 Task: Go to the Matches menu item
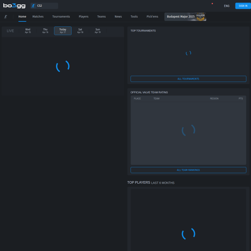click(38, 17)
